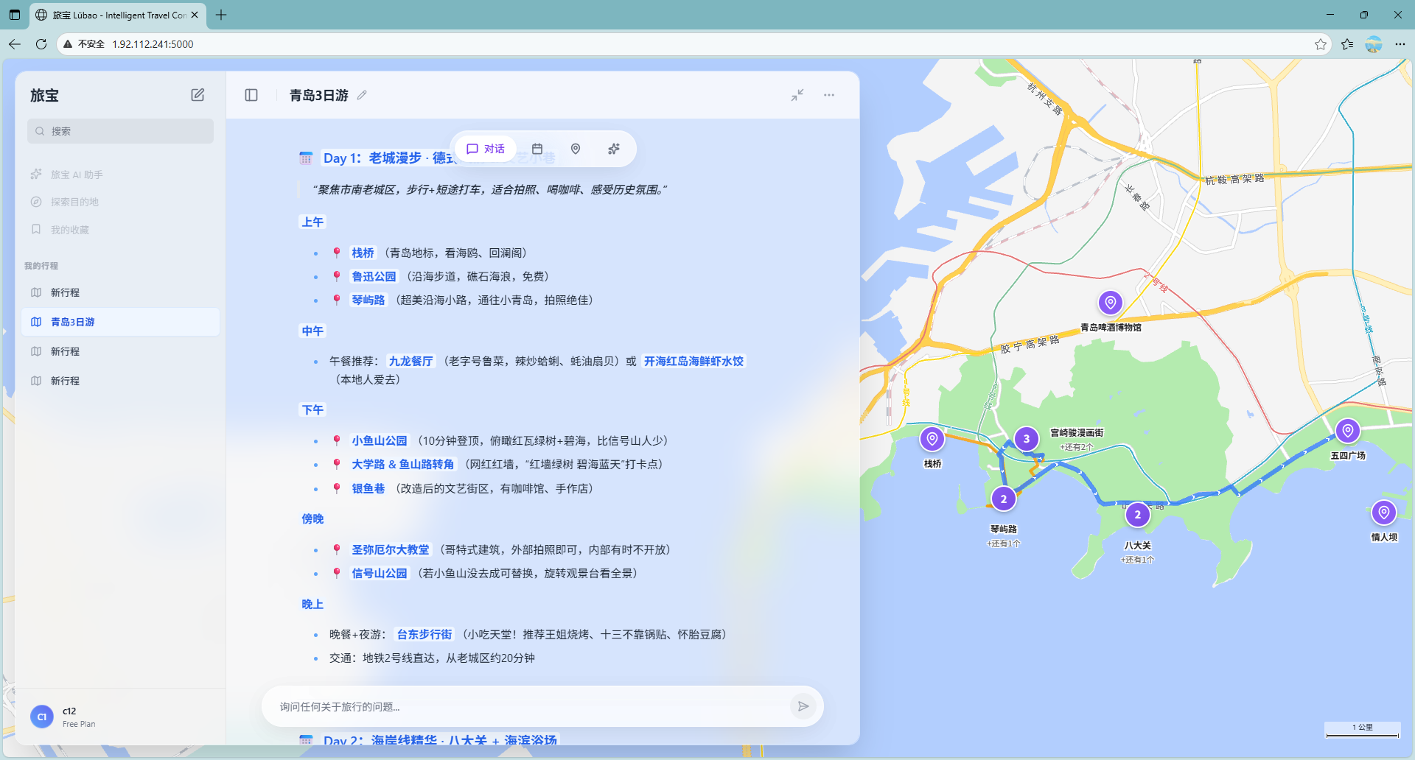Click the 五四广场 map marker
This screenshot has width=1415, height=760.
[x=1348, y=431]
